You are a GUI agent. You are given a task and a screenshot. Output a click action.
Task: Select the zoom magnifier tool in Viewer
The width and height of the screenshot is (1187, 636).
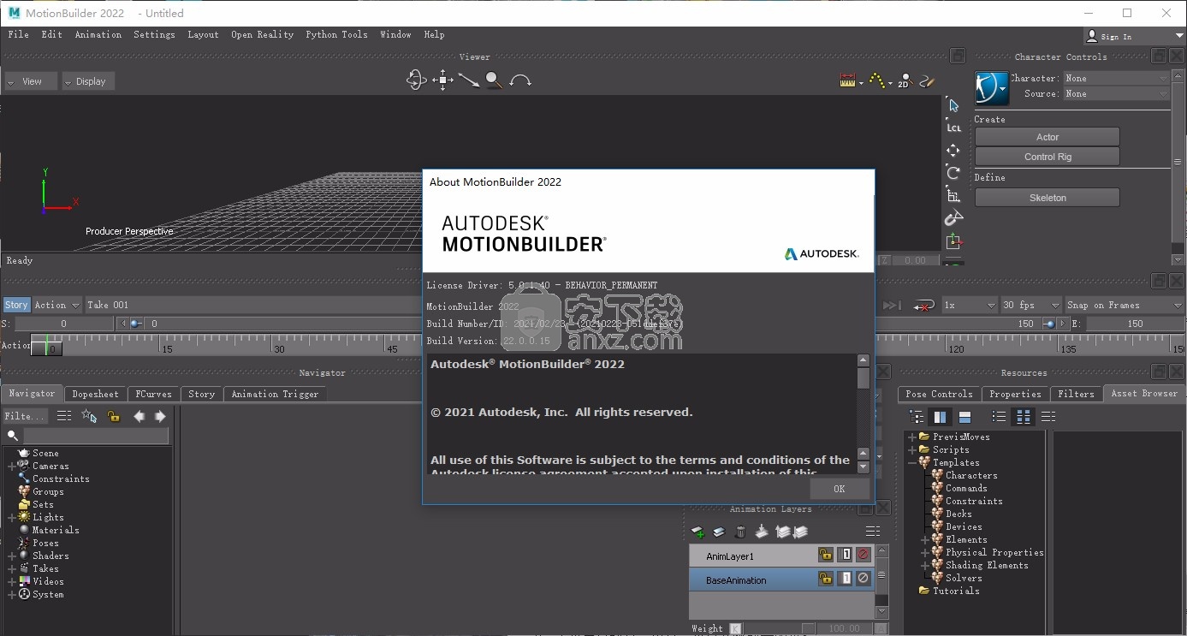pyautogui.click(x=494, y=80)
